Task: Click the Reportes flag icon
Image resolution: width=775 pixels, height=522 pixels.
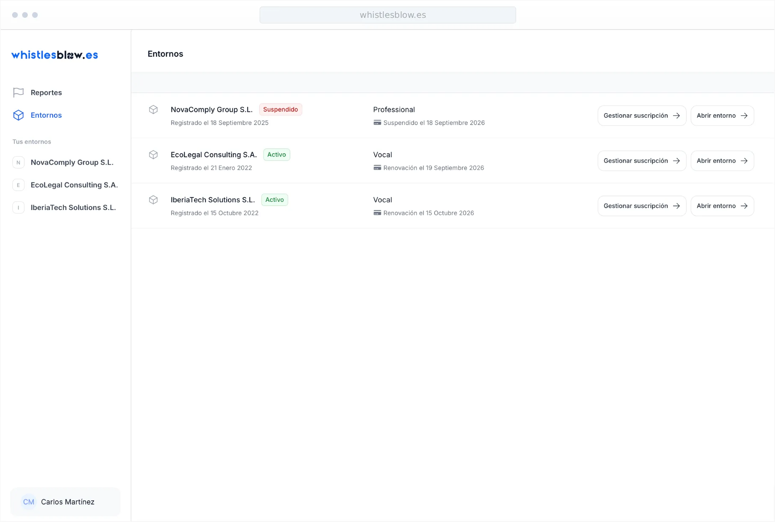Action: (18, 93)
